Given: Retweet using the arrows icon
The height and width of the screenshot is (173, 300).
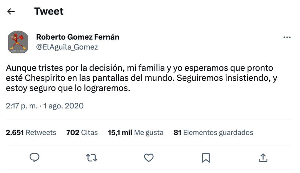Looking at the screenshot, I should pyautogui.click(x=91, y=158).
